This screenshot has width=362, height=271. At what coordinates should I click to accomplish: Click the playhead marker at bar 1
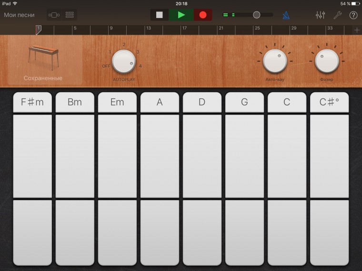[x=38, y=30]
